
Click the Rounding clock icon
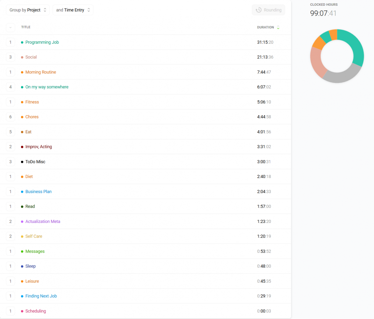[x=259, y=10]
